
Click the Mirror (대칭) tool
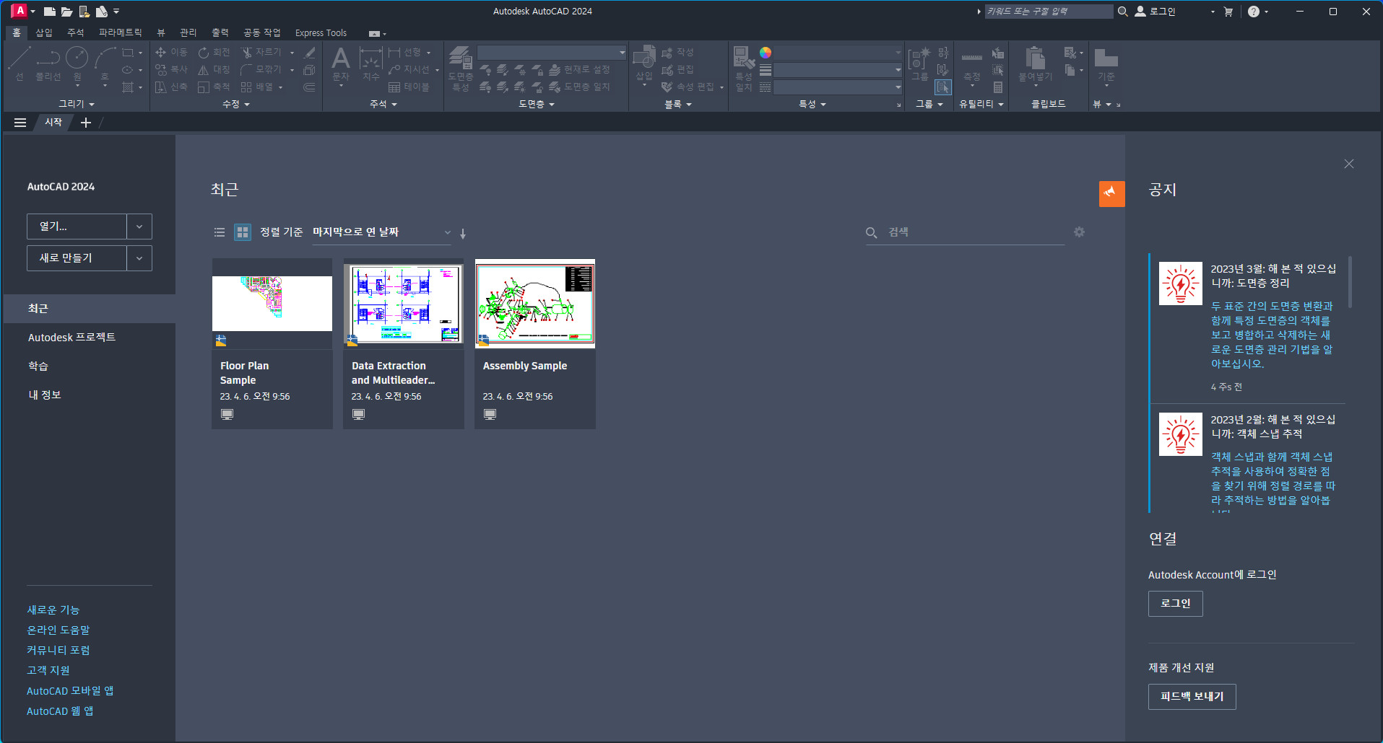[214, 69]
